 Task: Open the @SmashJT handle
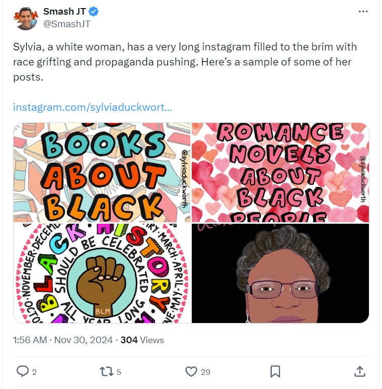pos(67,24)
